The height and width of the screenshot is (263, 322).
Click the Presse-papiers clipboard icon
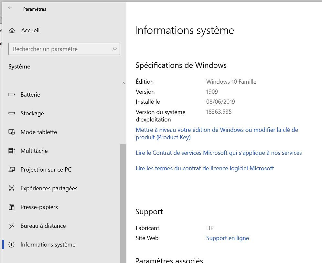tap(12, 207)
